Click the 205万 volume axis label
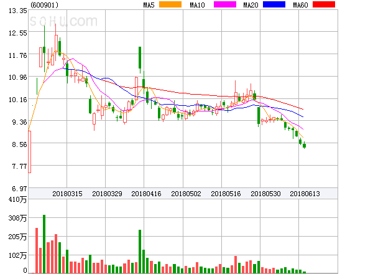373x274 pixels. (17, 237)
